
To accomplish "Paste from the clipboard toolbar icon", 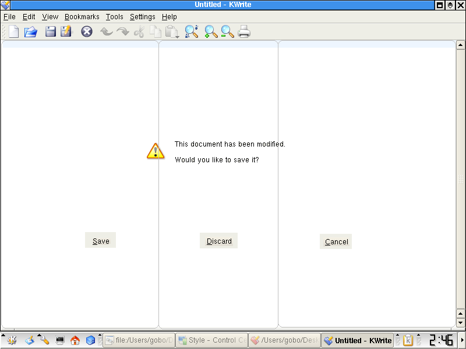I will coord(172,32).
